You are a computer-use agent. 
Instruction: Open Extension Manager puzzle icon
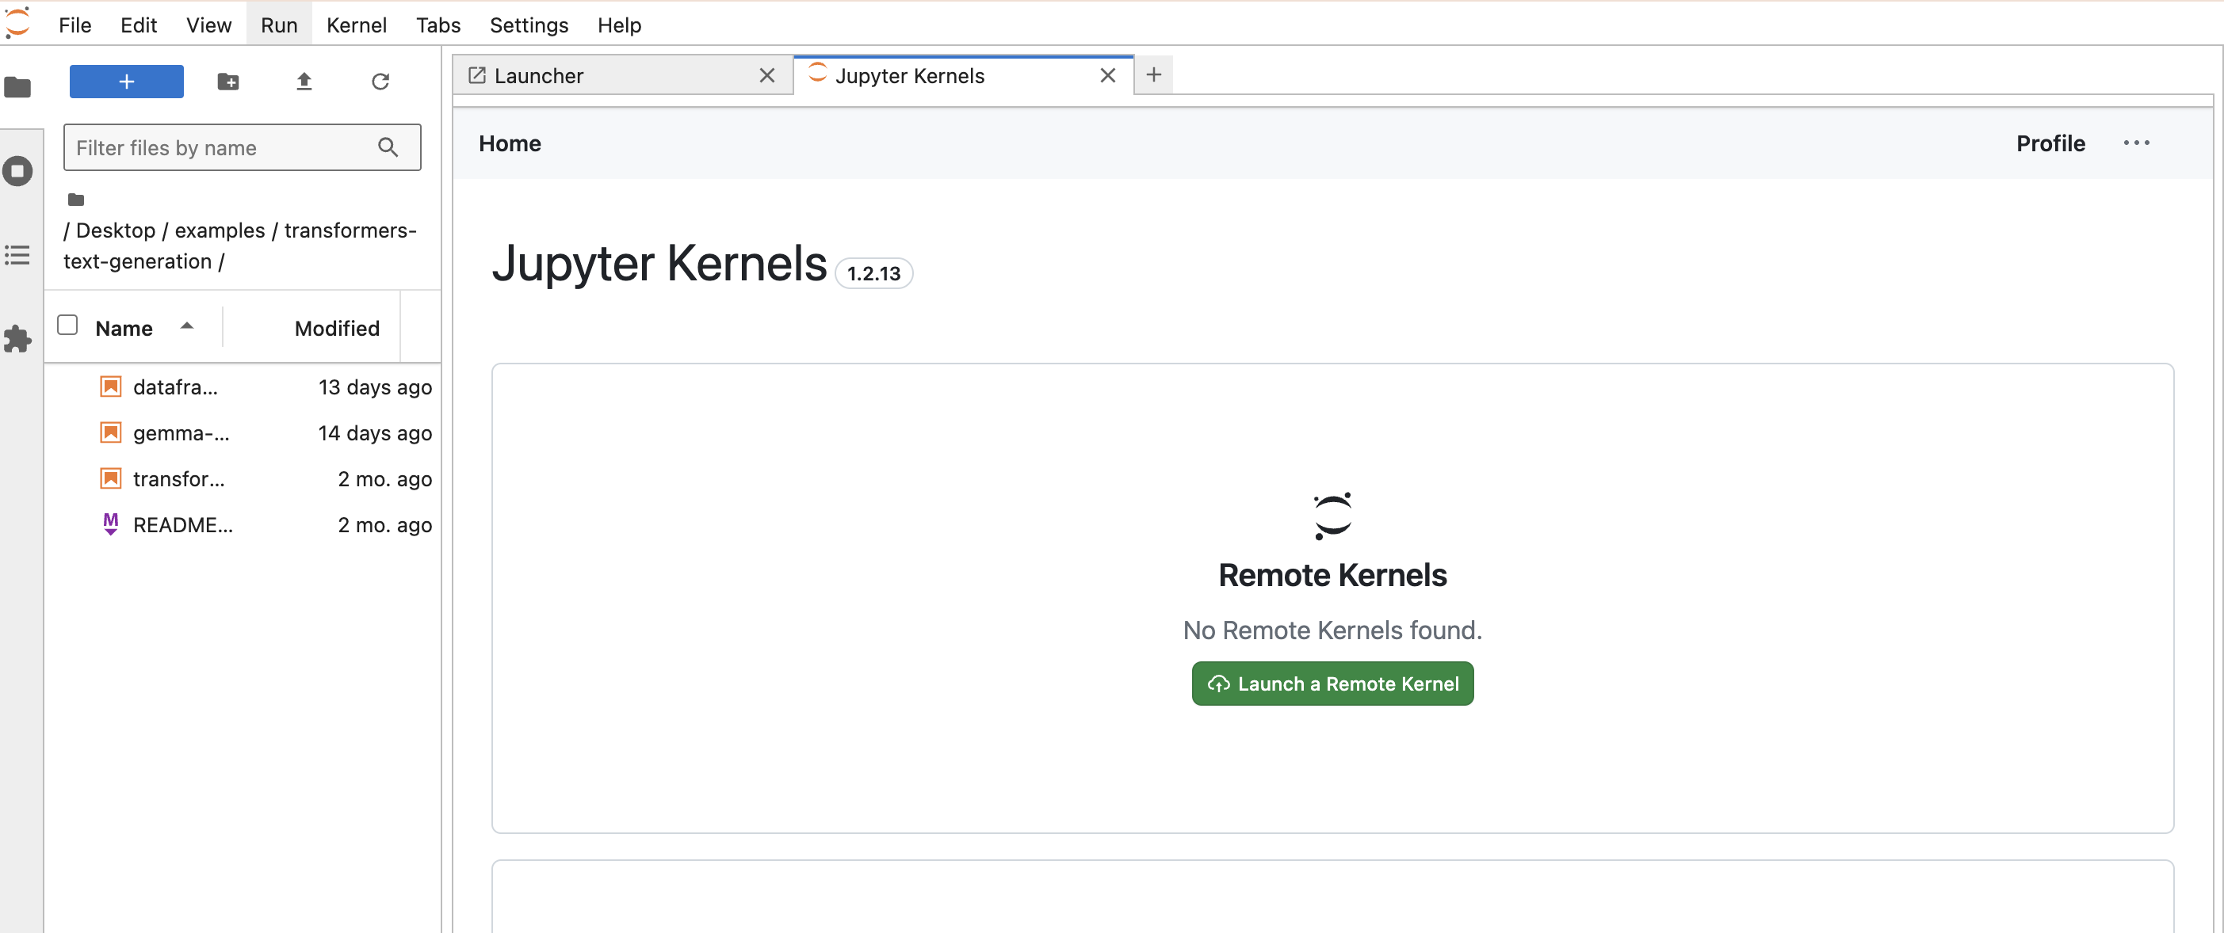[17, 338]
